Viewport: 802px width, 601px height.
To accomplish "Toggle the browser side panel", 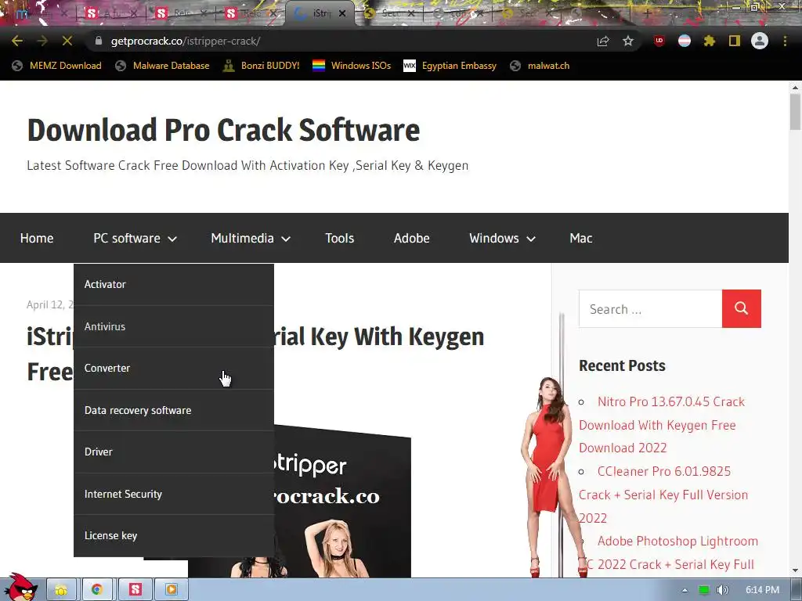I will (735, 41).
